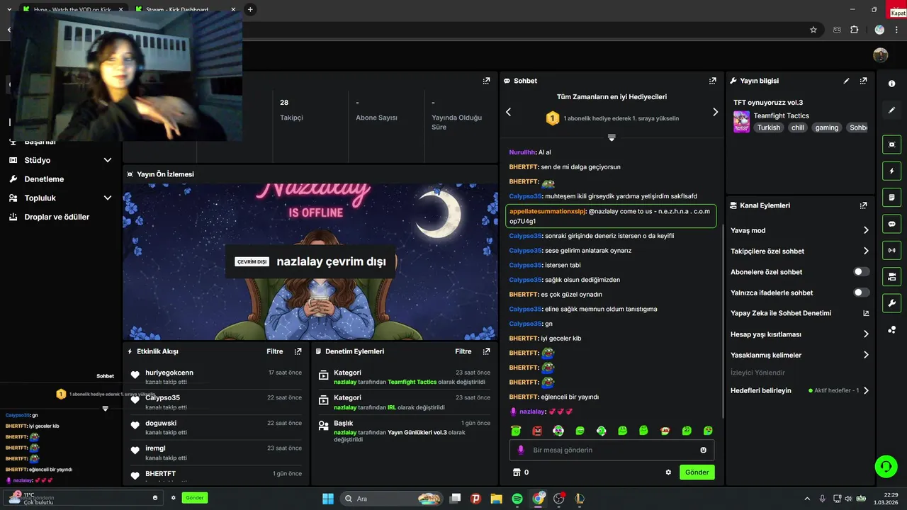This screenshot has height=510, width=907.
Task: Click the offline stream preview image
Action: tap(311, 262)
